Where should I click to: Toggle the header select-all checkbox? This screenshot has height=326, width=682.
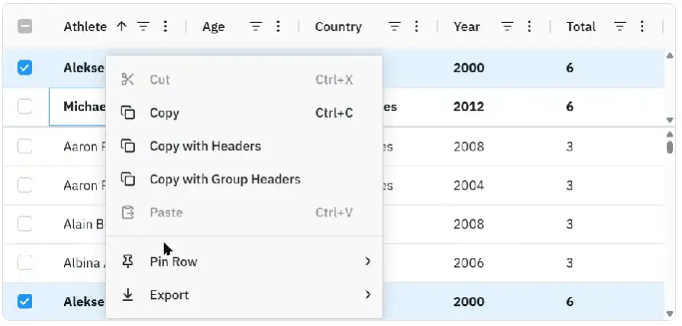25,27
